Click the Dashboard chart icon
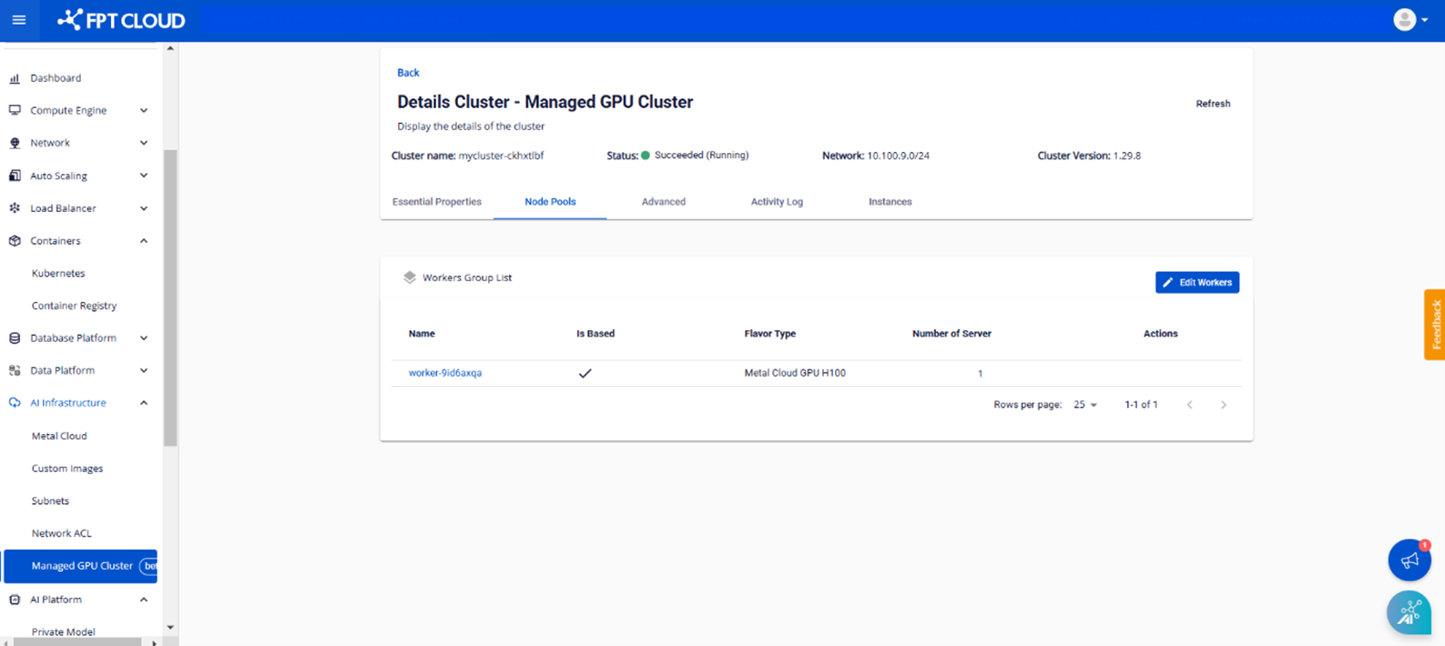This screenshot has width=1445, height=646. click(x=15, y=78)
